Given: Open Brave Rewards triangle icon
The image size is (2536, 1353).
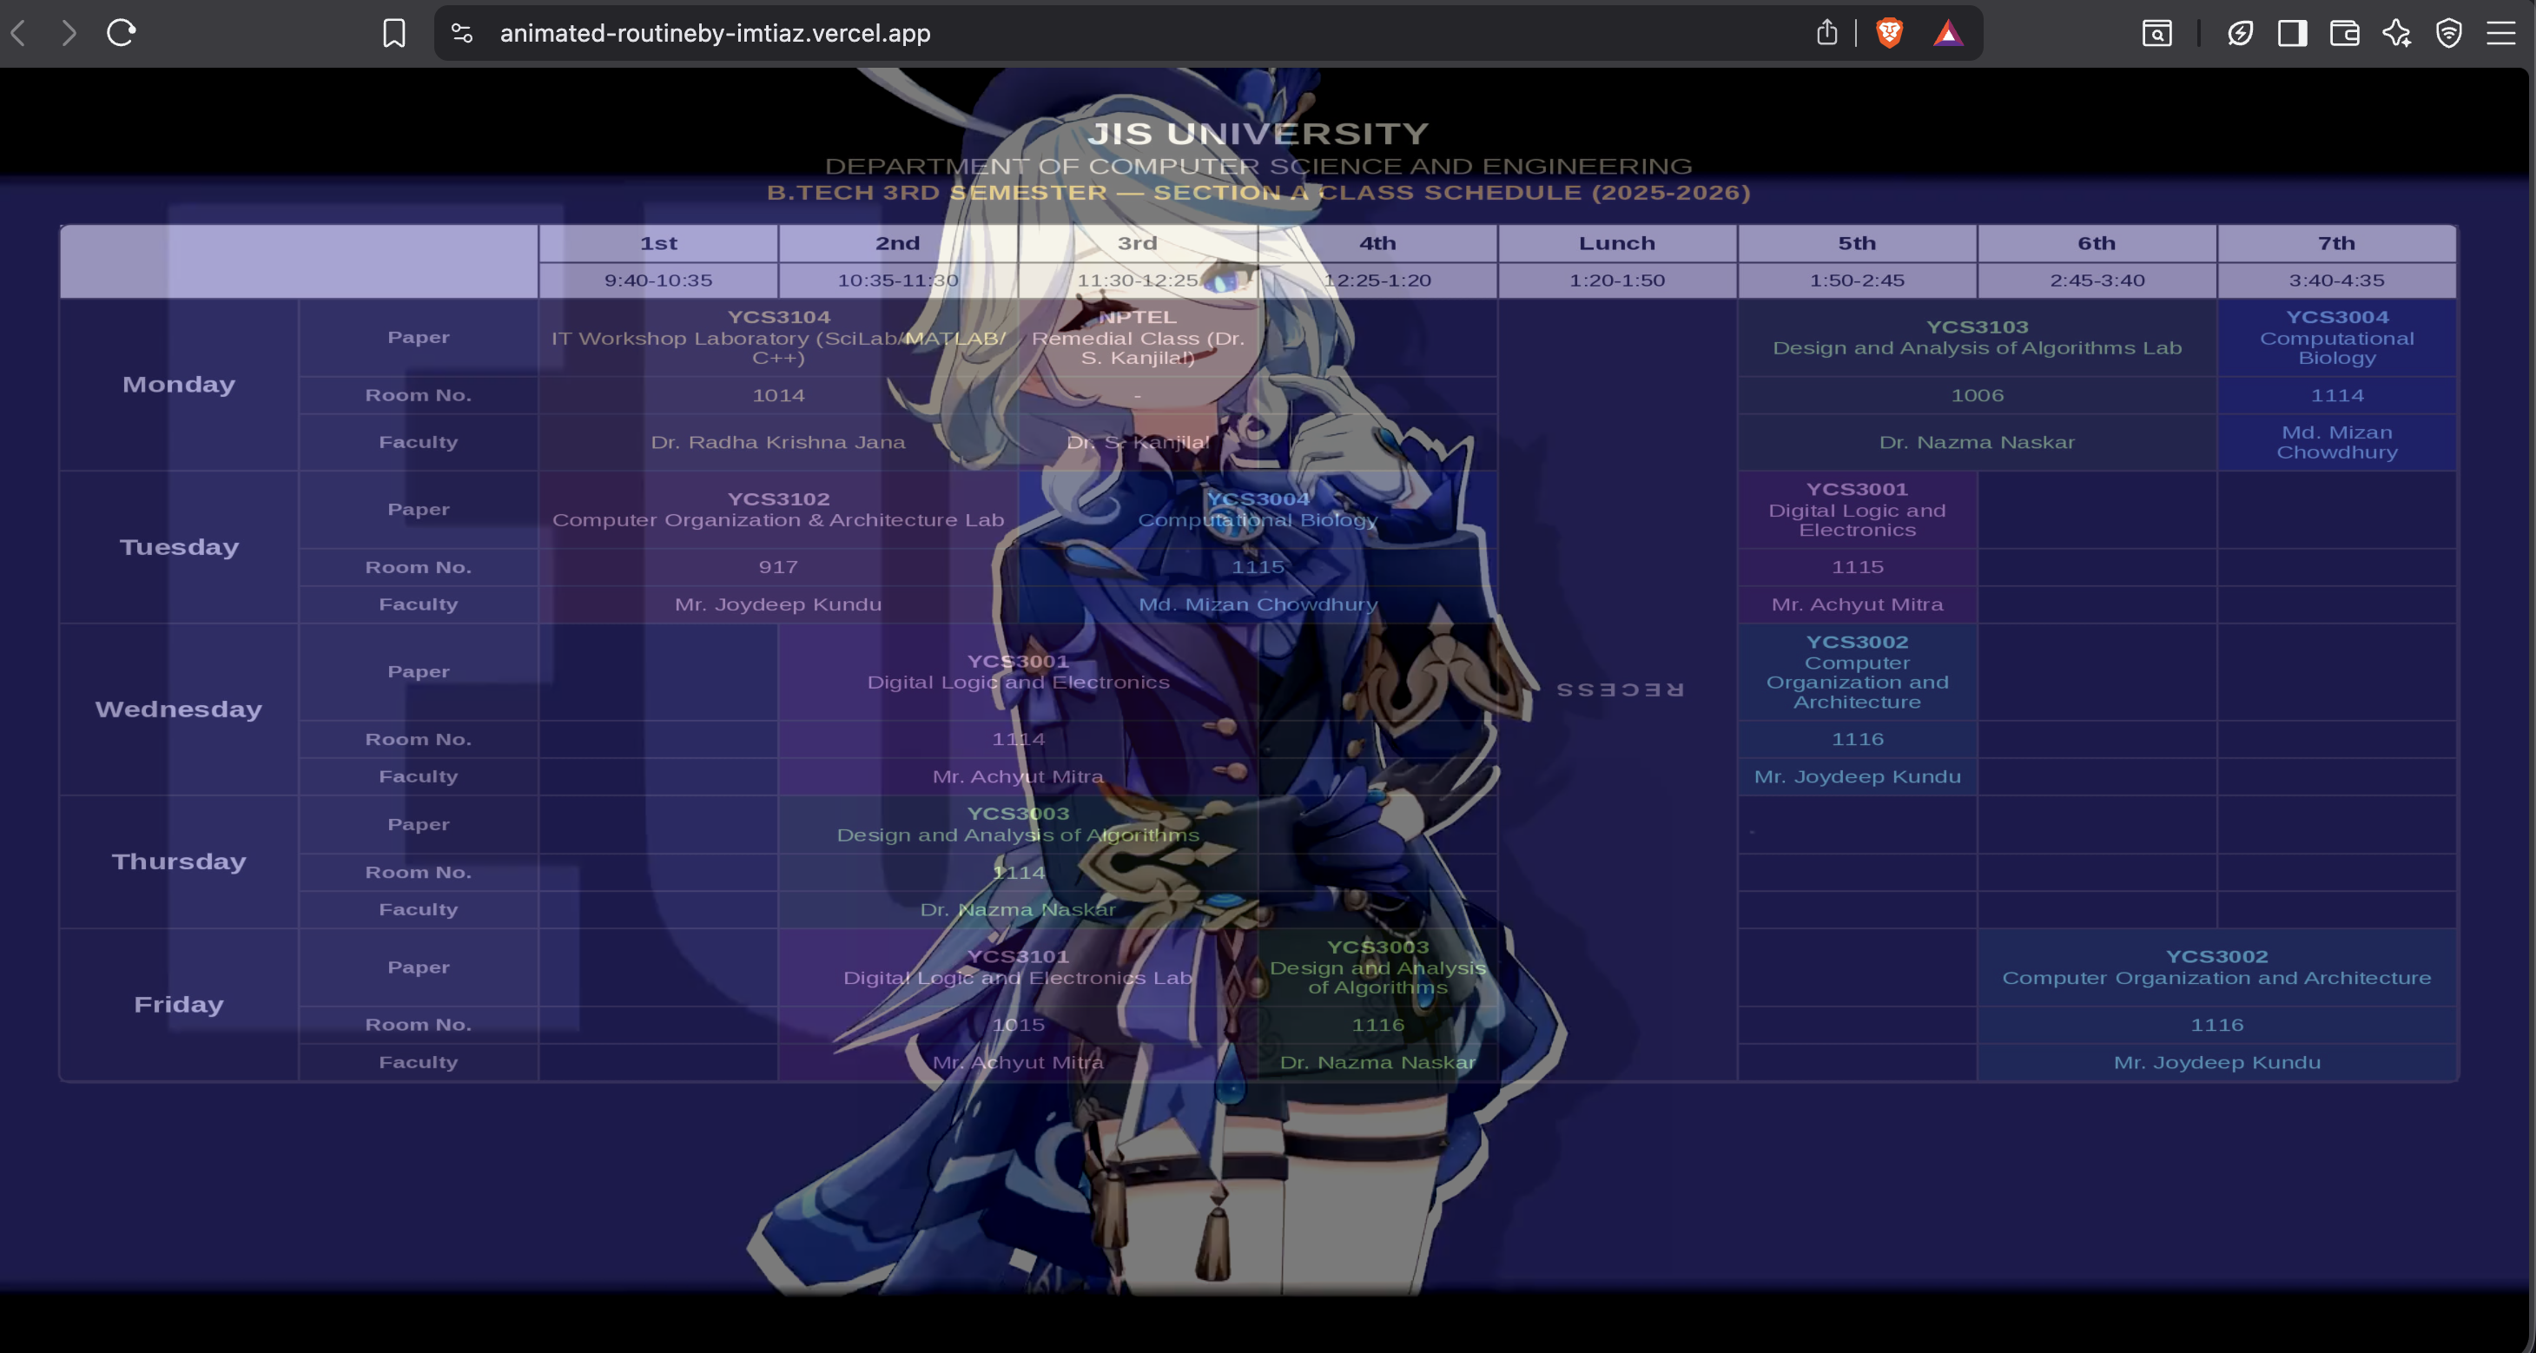Looking at the screenshot, I should point(1947,35).
